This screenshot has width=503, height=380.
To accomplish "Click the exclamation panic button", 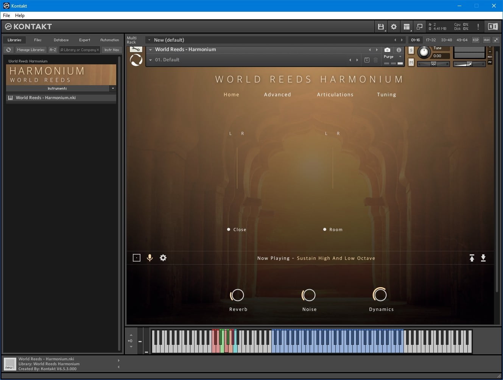I will pyautogui.click(x=478, y=26).
